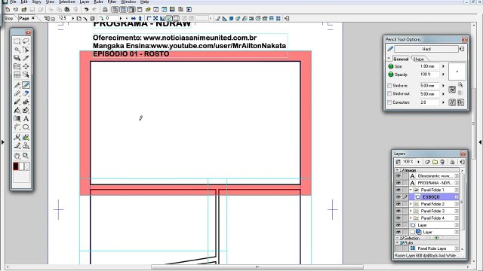Image resolution: width=483 pixels, height=271 pixels.
Task: Expand Panel Folder 3 in Layers
Action: click(x=411, y=211)
